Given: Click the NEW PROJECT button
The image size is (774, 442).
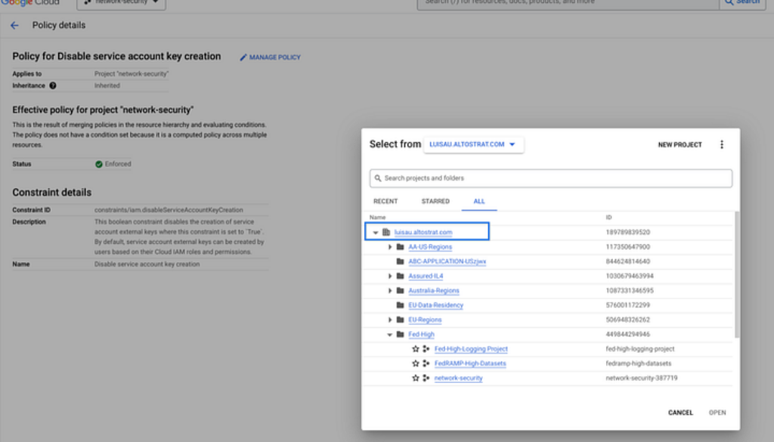Looking at the screenshot, I should [x=680, y=145].
